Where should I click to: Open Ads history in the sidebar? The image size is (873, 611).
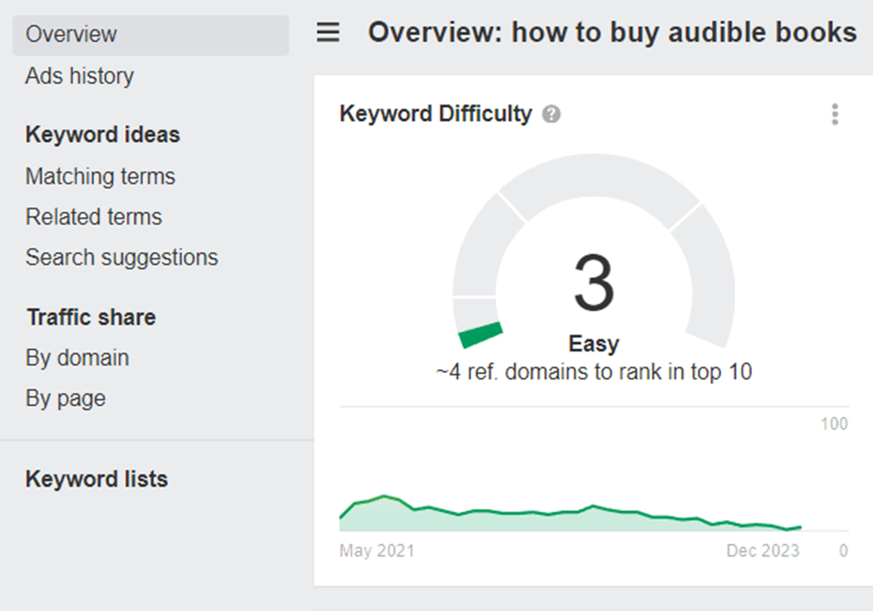click(x=80, y=76)
